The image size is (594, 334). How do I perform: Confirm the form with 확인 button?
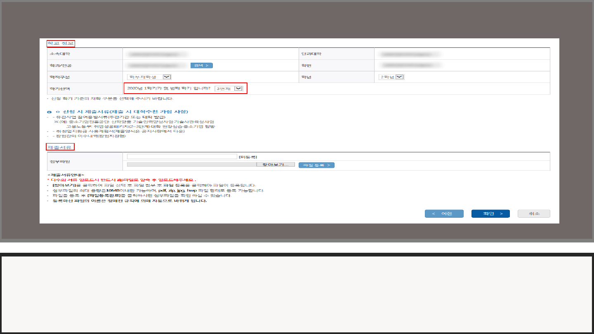click(x=490, y=214)
